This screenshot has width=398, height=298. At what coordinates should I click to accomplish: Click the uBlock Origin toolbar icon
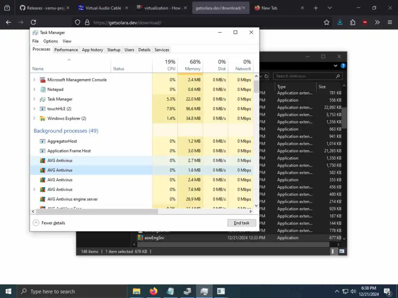[365, 22]
